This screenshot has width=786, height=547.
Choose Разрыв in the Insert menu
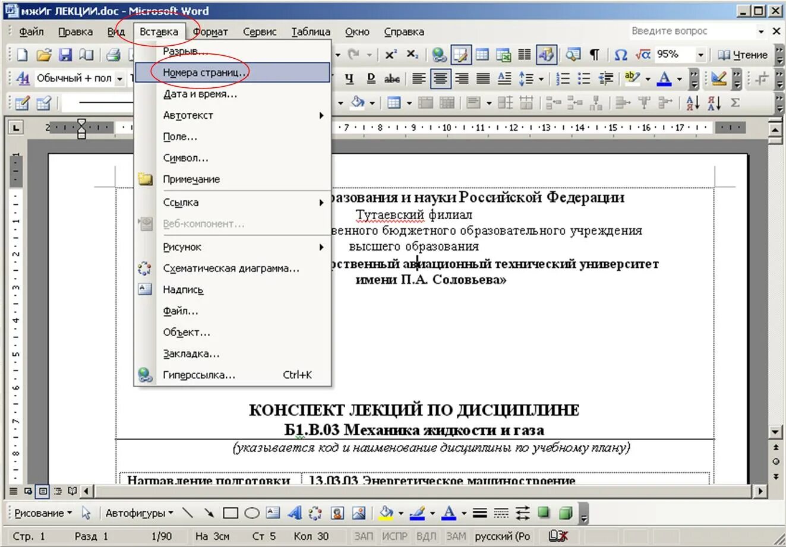tap(232, 51)
